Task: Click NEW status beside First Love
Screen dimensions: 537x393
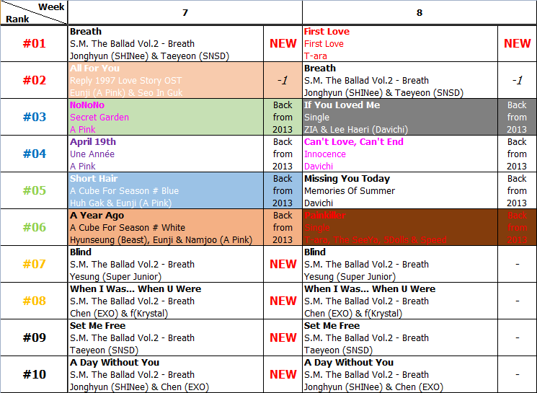Action: (517, 43)
